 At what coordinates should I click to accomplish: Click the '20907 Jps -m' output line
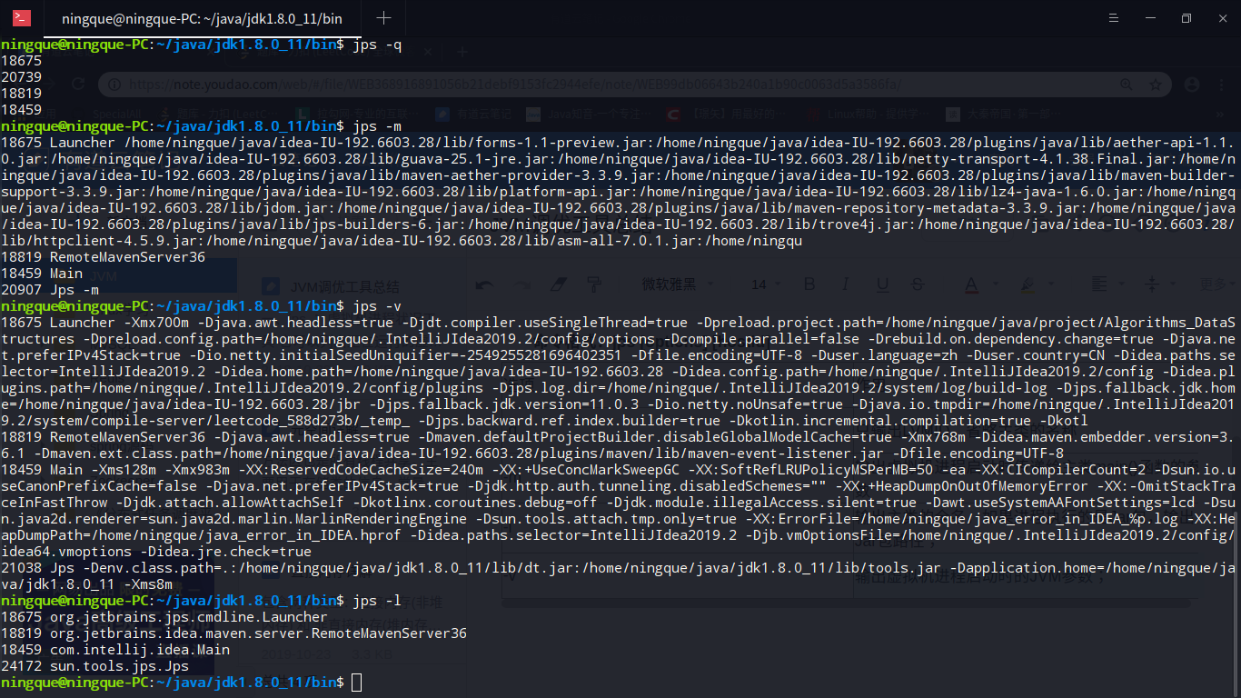click(x=50, y=290)
